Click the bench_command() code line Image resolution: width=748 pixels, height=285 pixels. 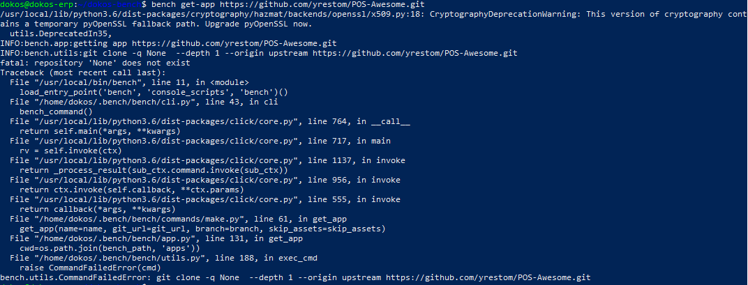pyautogui.click(x=56, y=111)
